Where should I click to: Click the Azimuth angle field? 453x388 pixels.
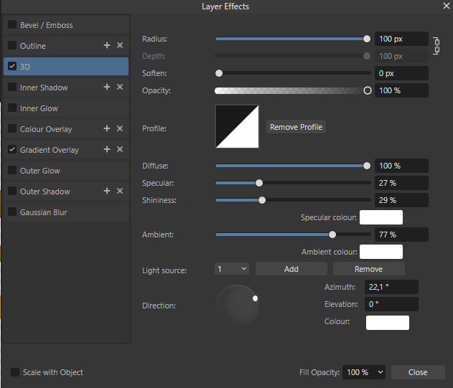tap(391, 287)
